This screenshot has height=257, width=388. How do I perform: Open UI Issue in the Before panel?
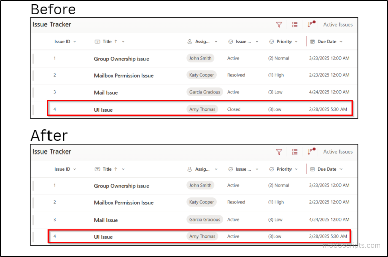103,110
